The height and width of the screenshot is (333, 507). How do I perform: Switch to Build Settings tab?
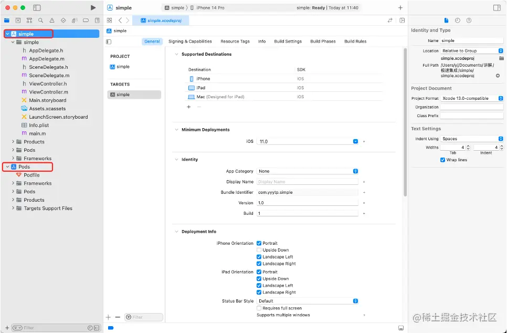288,41
